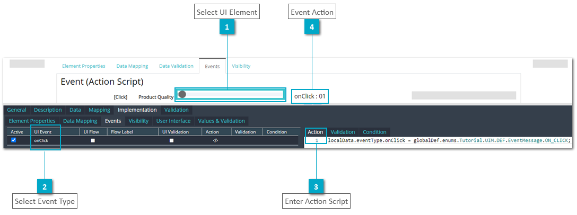Click the Flow Label column header

(x=122, y=132)
